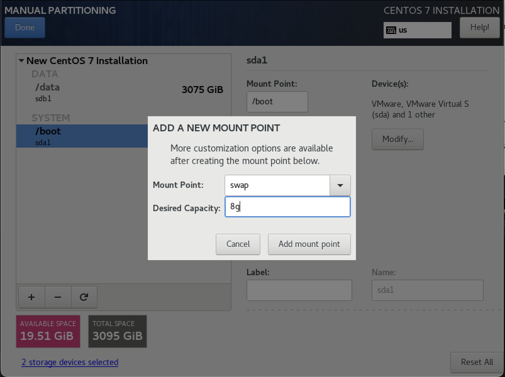Click the Name field containing sda1

point(427,290)
